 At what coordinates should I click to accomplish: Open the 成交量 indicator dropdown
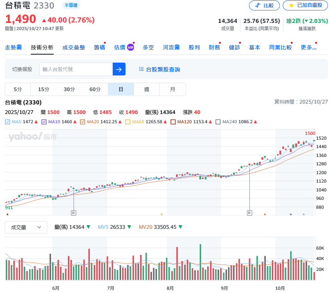pos(26,227)
